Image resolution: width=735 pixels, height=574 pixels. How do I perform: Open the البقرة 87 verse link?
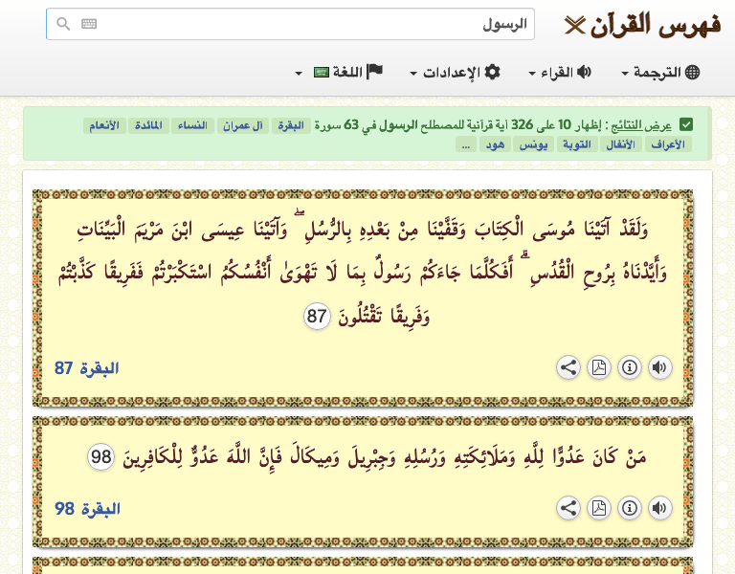(x=86, y=368)
